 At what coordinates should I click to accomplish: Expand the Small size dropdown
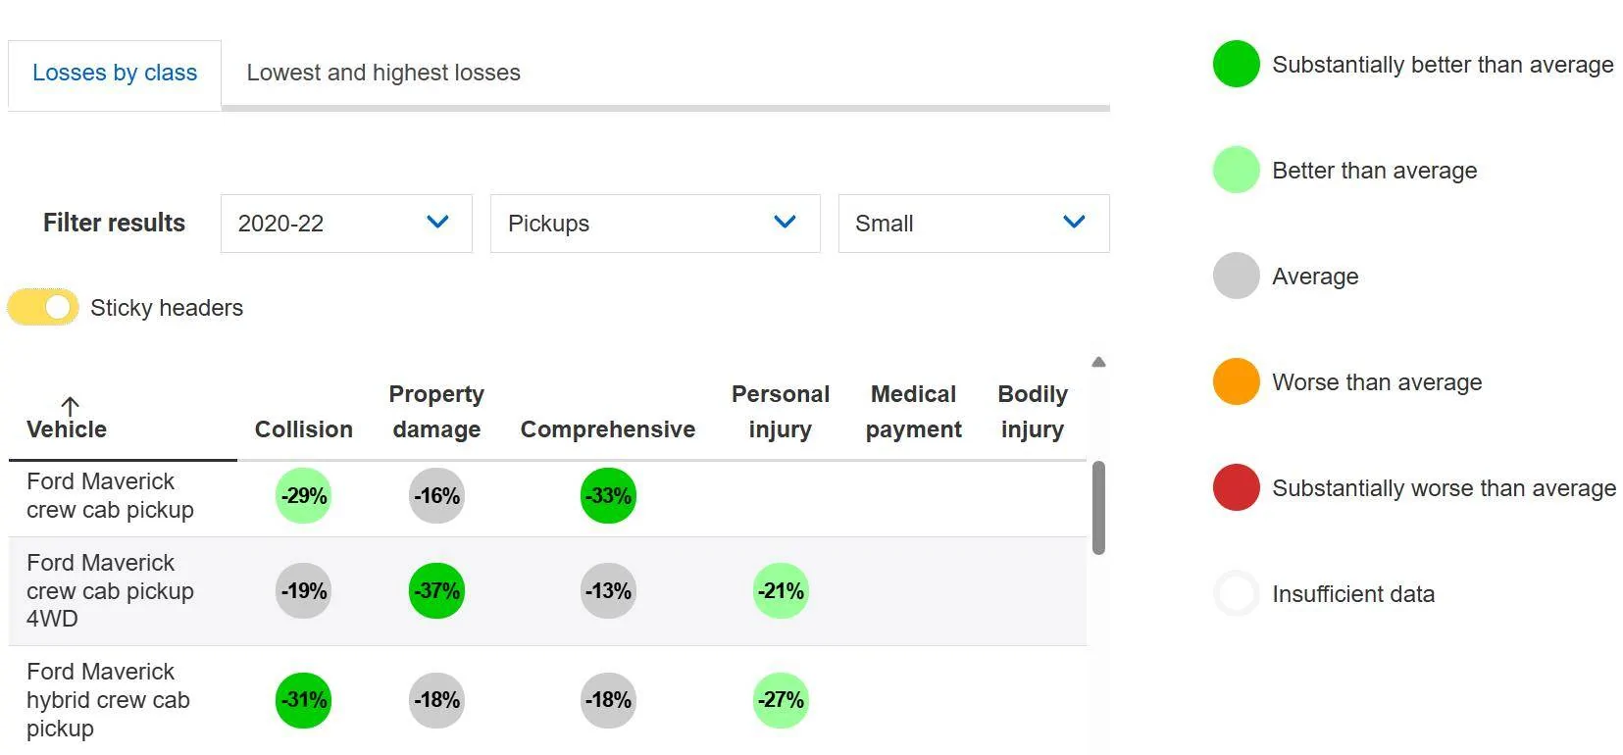point(974,224)
